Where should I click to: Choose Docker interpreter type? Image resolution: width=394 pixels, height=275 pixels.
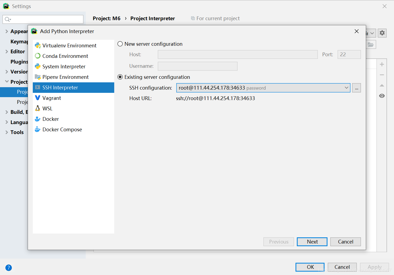(73, 119)
